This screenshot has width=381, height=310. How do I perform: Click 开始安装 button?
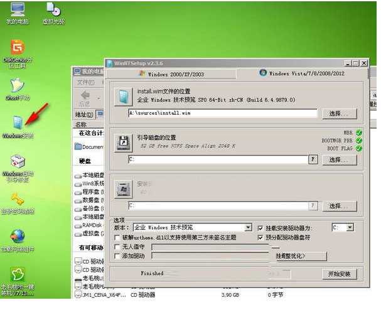(x=340, y=274)
